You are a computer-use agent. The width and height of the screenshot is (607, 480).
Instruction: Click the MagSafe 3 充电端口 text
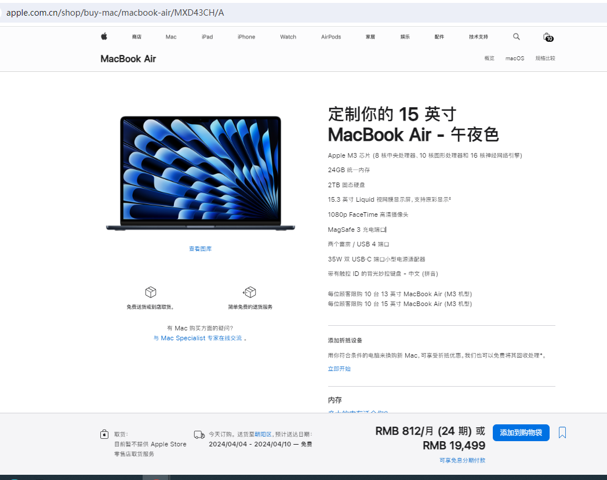357,230
